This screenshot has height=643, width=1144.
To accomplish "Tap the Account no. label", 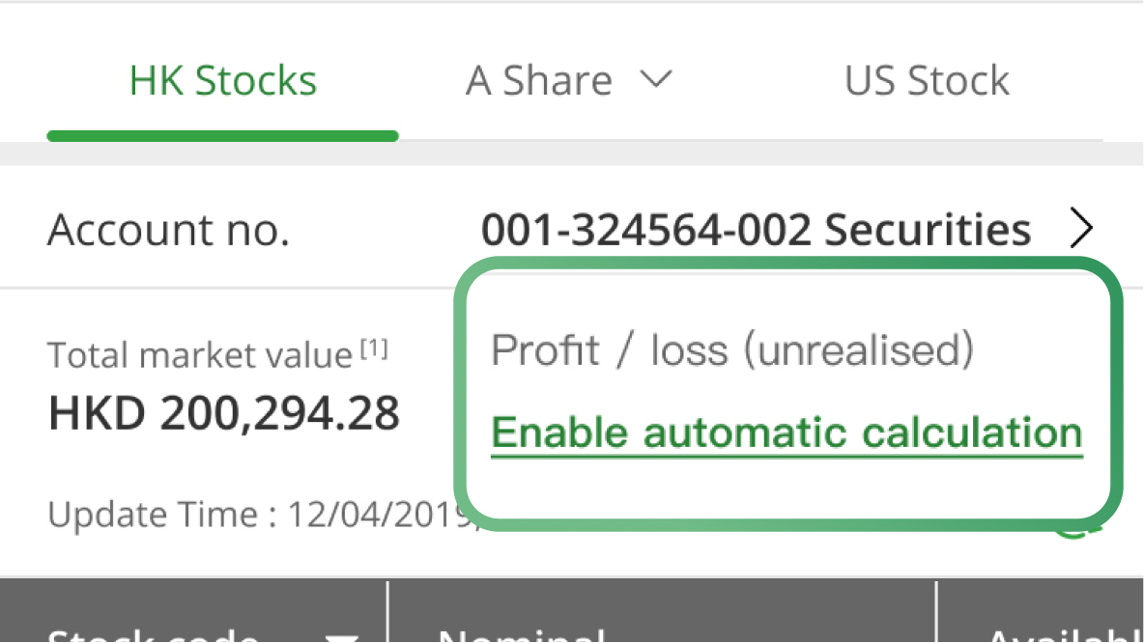I will [x=168, y=230].
